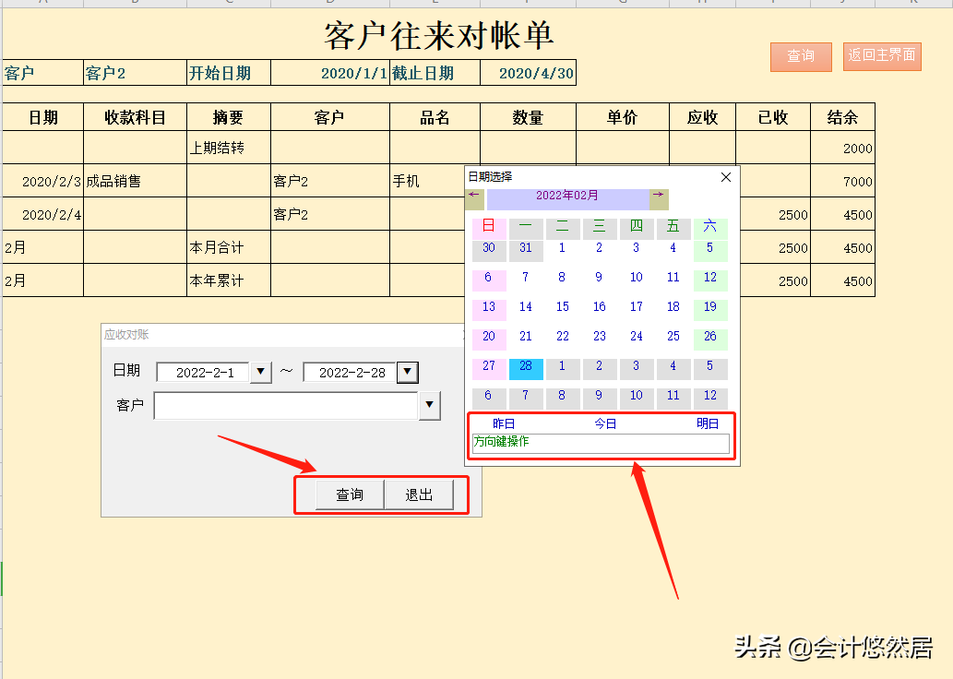
Task: Select the highlighted date 28 in the calendar
Action: click(525, 367)
